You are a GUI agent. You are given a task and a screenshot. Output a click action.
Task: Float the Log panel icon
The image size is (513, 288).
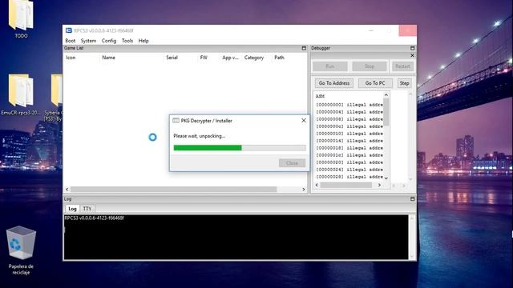pyautogui.click(x=412, y=199)
